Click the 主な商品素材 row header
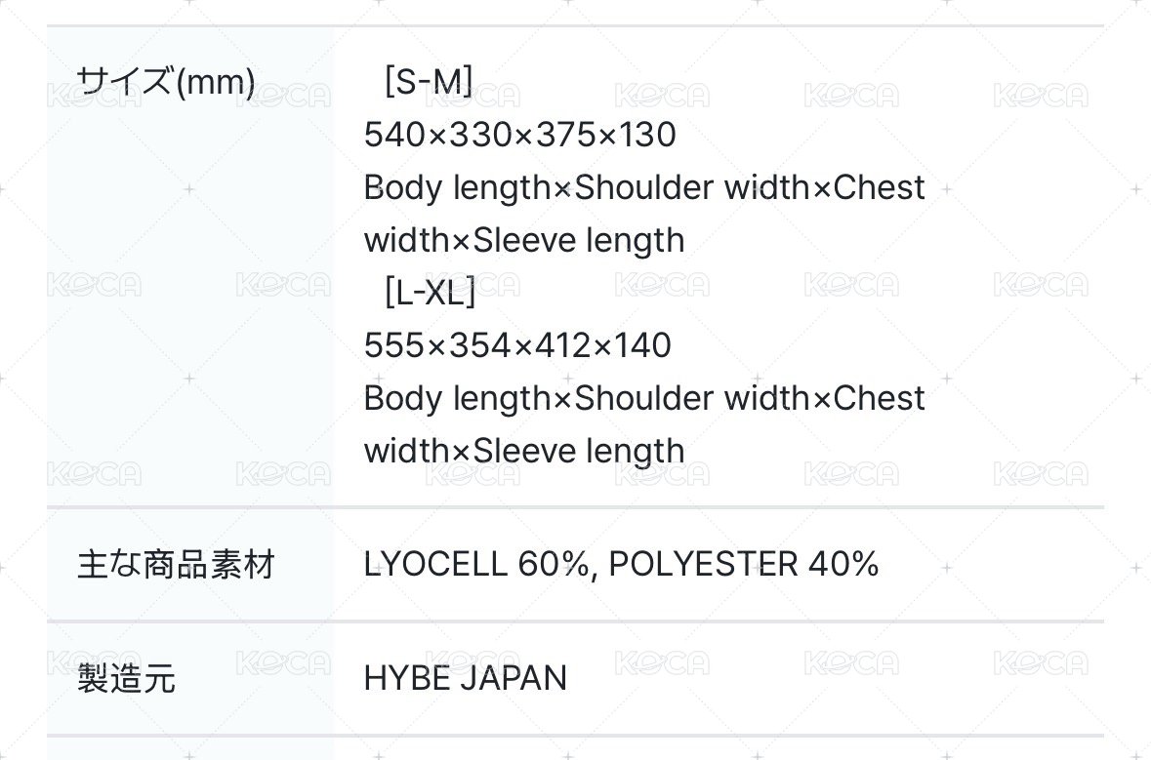This screenshot has height=760, width=1151. [176, 565]
